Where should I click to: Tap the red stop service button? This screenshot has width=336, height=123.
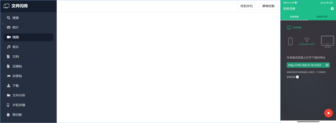tap(328, 113)
